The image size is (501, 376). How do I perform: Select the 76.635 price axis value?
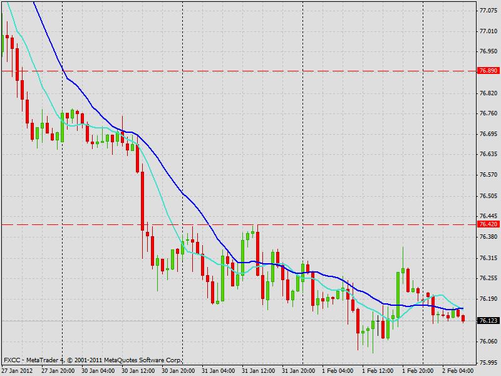coord(488,154)
